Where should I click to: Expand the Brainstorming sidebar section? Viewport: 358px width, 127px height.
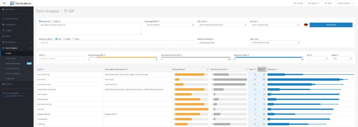coord(17,19)
